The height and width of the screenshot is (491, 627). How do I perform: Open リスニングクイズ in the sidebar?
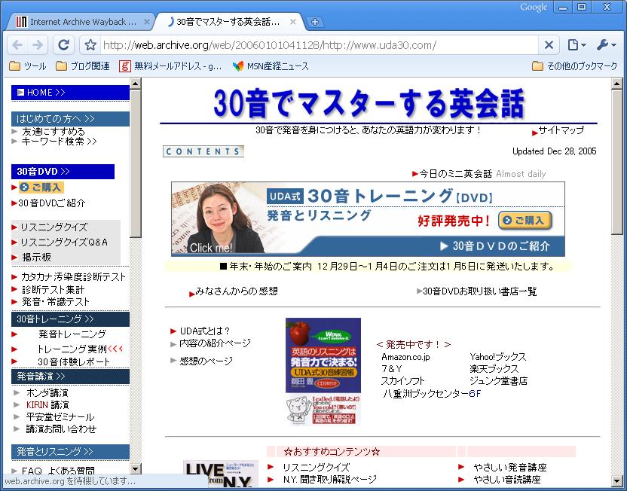click(x=54, y=227)
